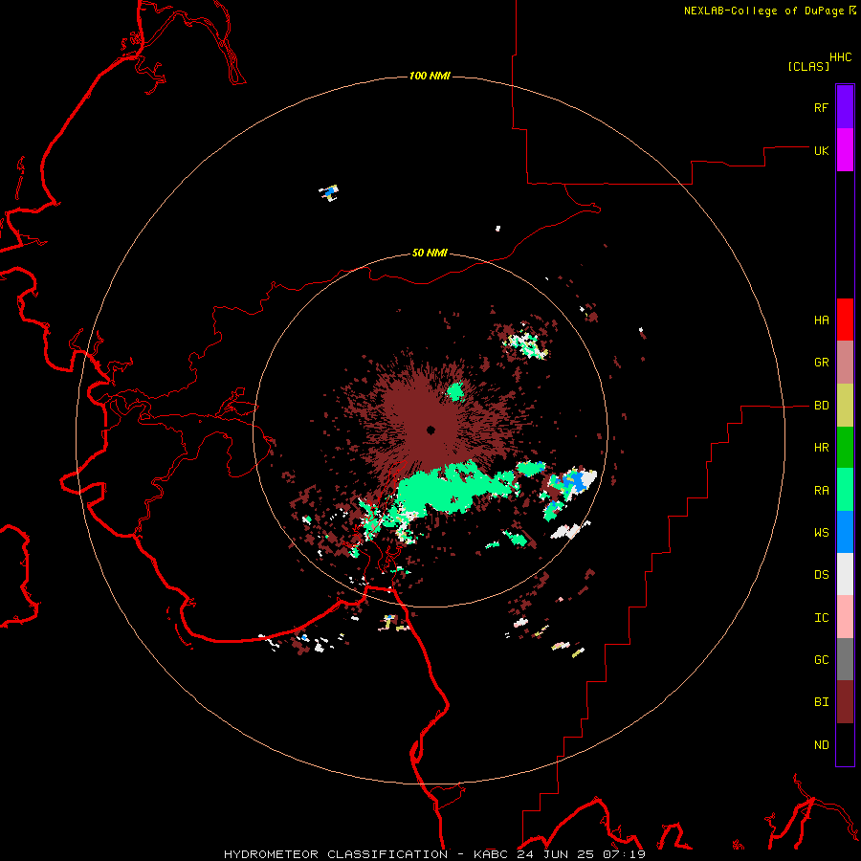Click the IC legend label
The width and height of the screenshot is (861, 861).
pyautogui.click(x=821, y=618)
